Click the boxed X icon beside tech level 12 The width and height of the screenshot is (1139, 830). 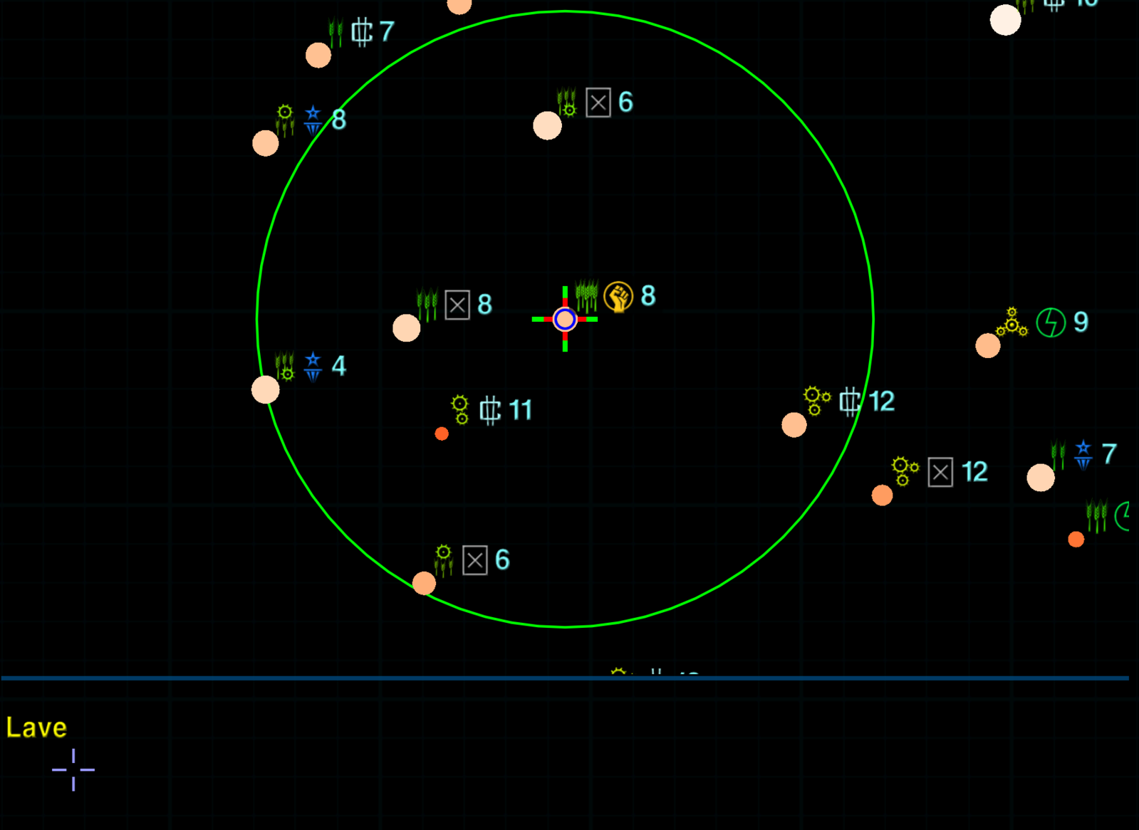(940, 472)
